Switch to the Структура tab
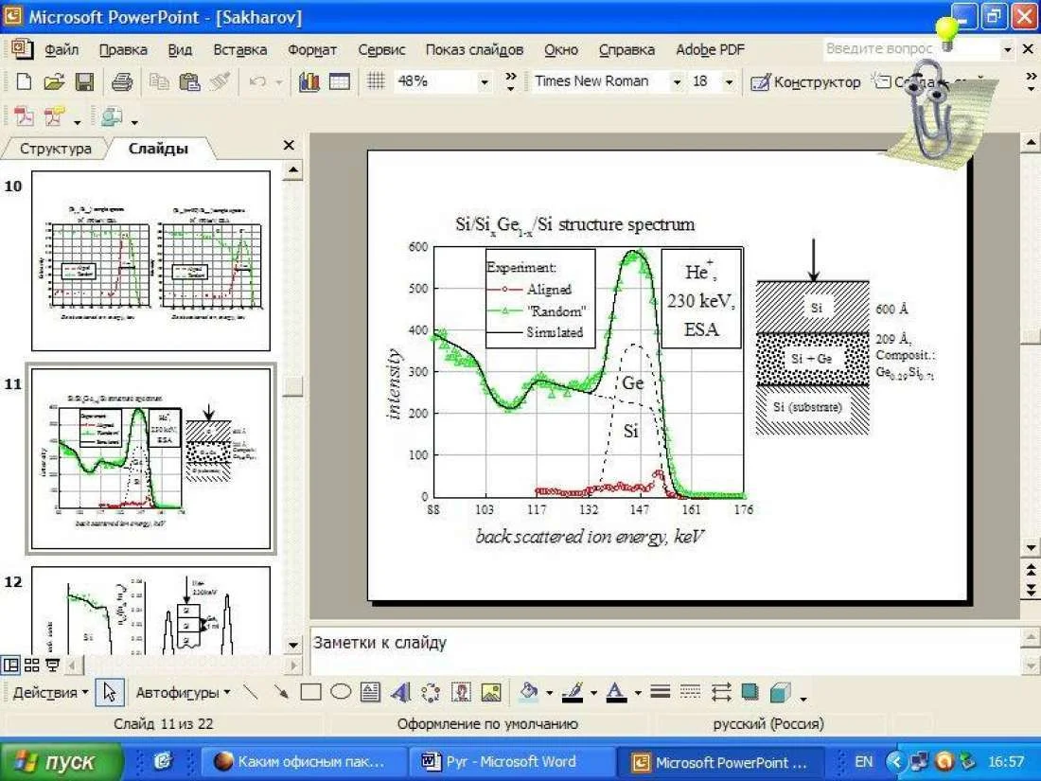The image size is (1041, 781). 56,149
